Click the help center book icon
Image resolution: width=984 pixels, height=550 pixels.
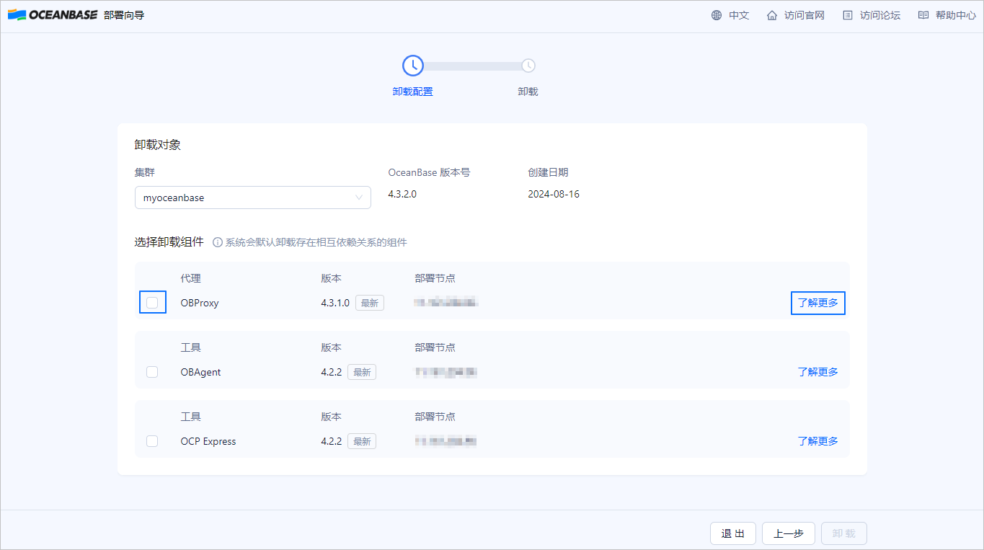point(923,15)
